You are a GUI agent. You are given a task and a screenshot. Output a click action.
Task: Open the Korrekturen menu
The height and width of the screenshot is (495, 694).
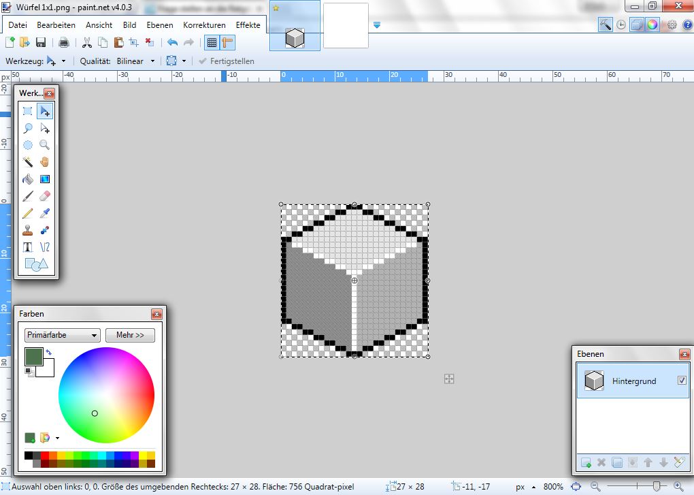[x=204, y=25]
